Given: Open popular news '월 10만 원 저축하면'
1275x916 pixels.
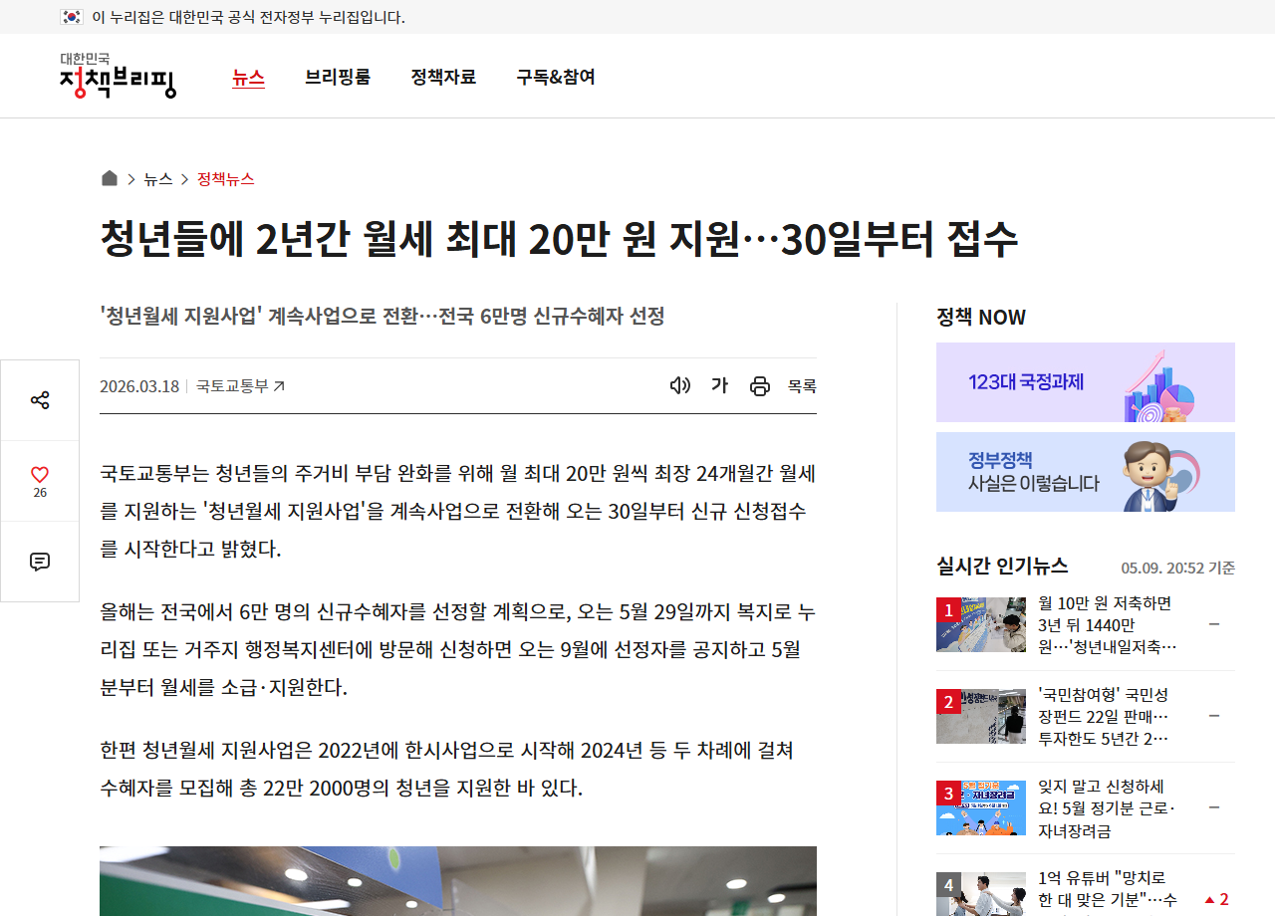Looking at the screenshot, I should click(1108, 625).
